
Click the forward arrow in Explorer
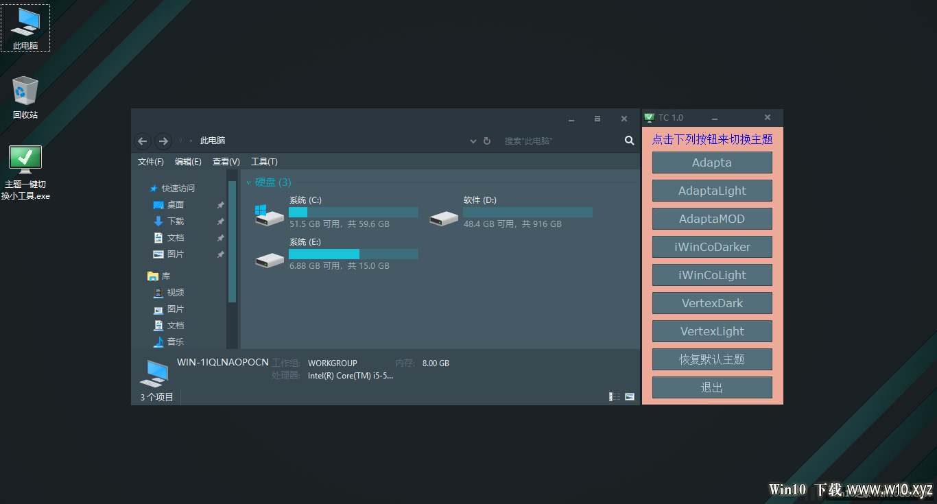(163, 141)
